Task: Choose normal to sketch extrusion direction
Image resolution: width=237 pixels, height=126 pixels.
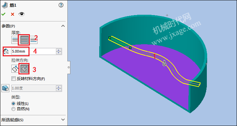Action: pos(24,69)
